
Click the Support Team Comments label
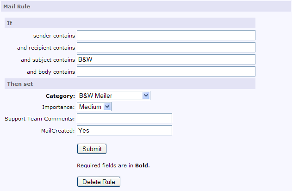click(40, 119)
